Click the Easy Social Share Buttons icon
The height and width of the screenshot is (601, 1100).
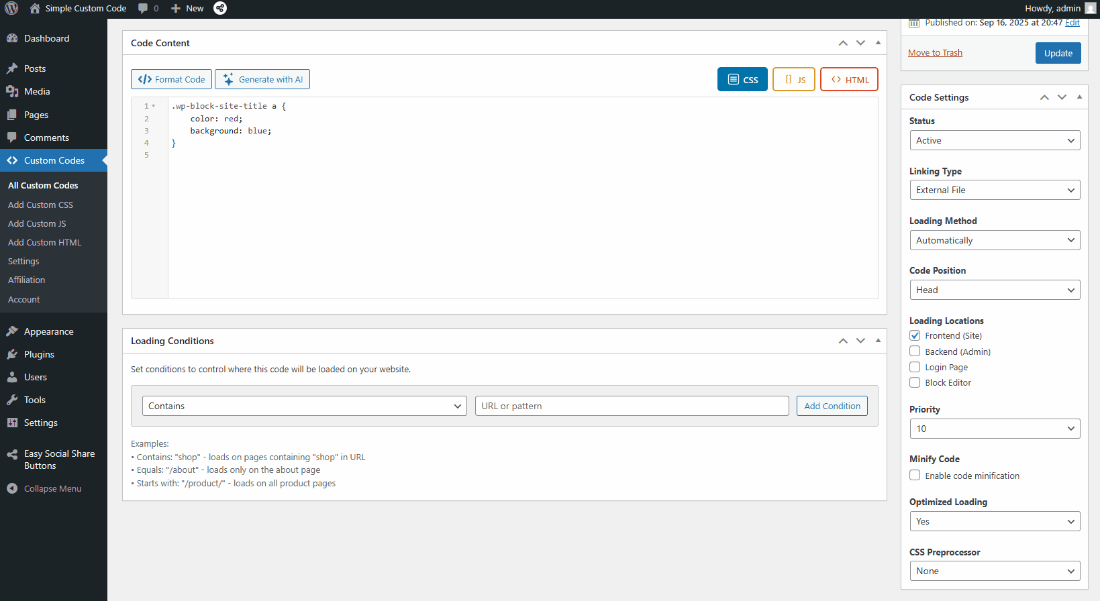point(12,454)
